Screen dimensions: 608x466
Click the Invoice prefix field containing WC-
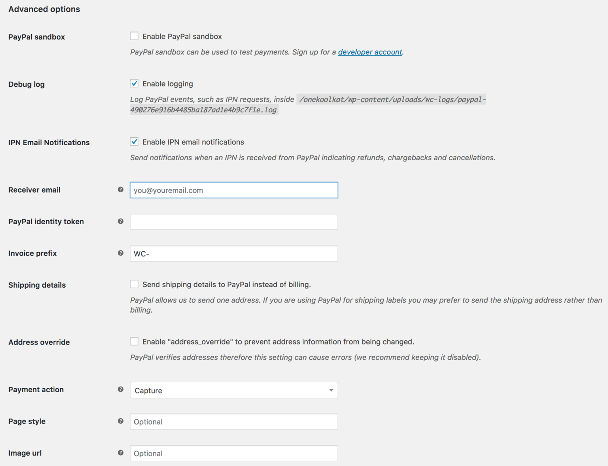pos(234,254)
